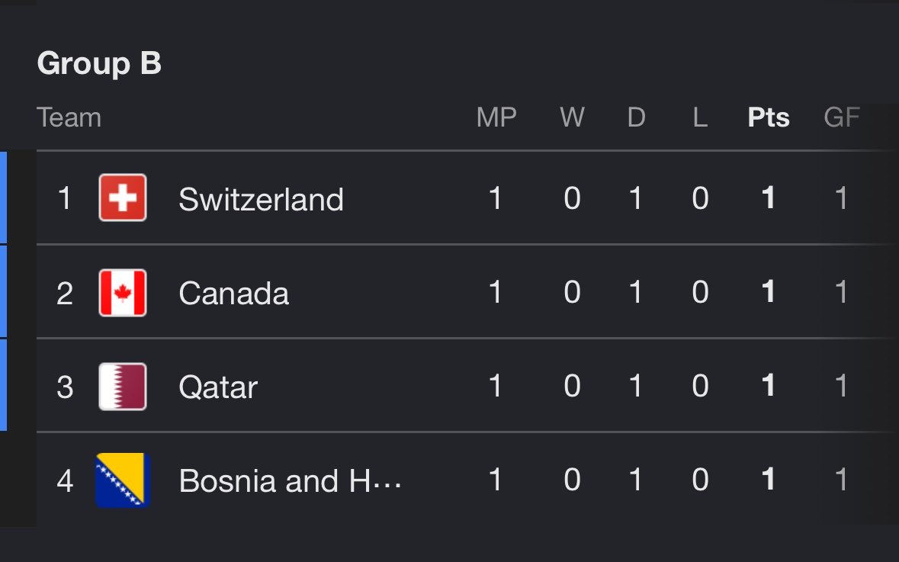The image size is (899, 562).
Task: Click the Group B heading
Action: (x=99, y=63)
